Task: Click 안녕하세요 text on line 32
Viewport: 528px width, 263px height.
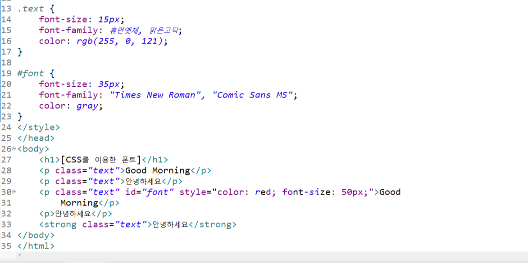Action: tap(73, 213)
